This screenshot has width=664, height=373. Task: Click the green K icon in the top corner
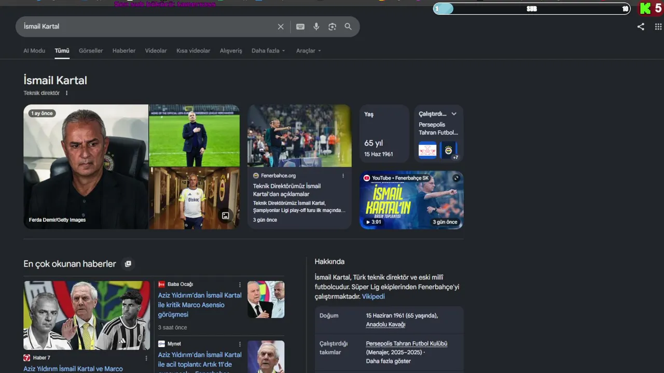[x=645, y=8]
